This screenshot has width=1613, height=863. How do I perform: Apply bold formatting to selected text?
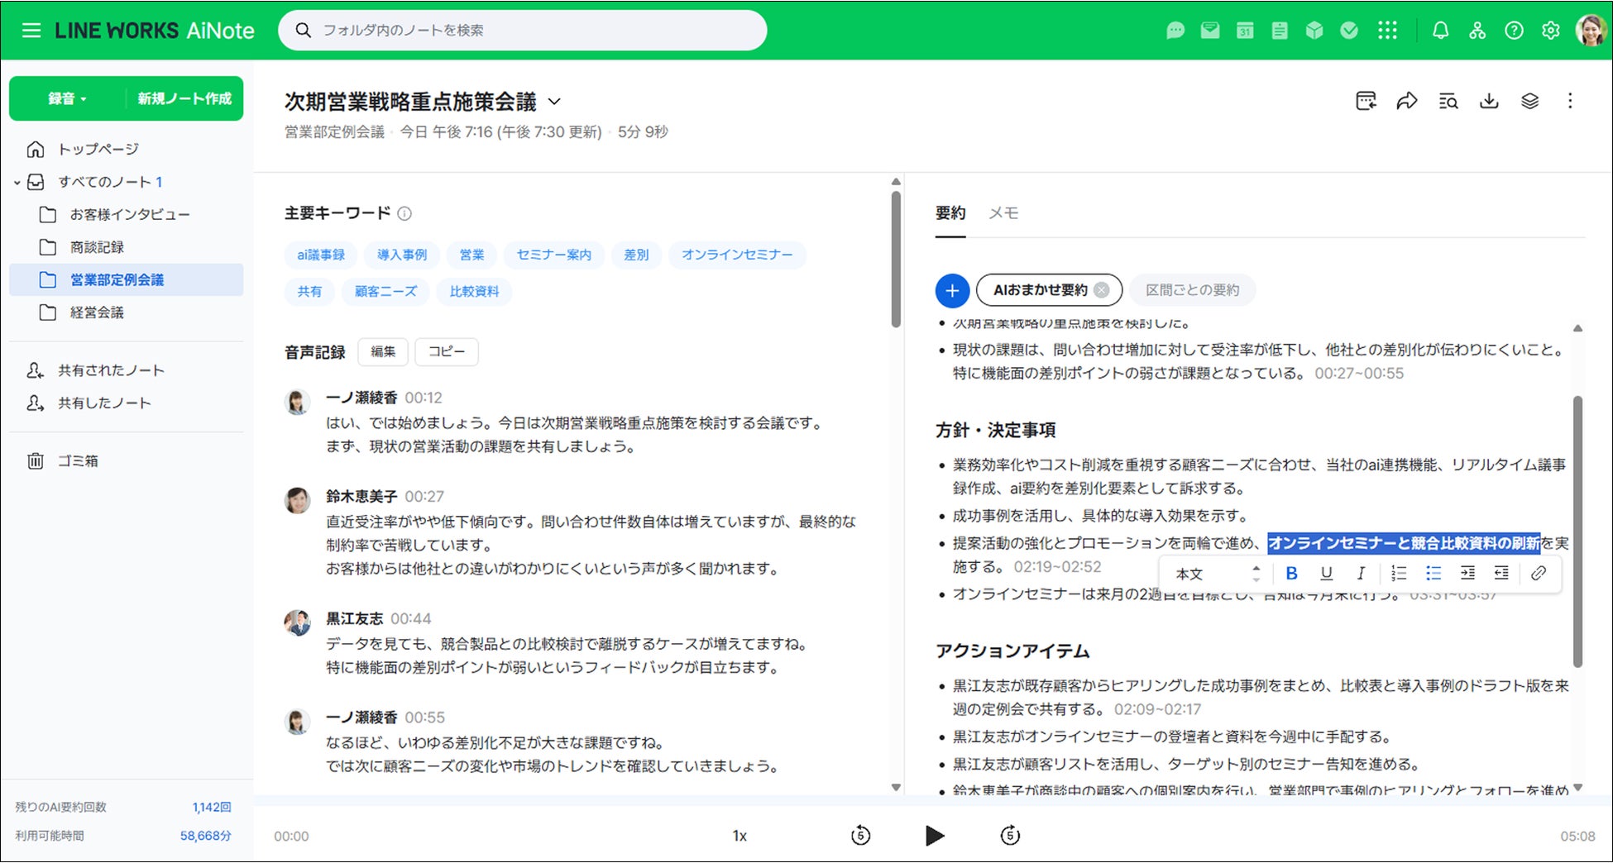coord(1291,573)
